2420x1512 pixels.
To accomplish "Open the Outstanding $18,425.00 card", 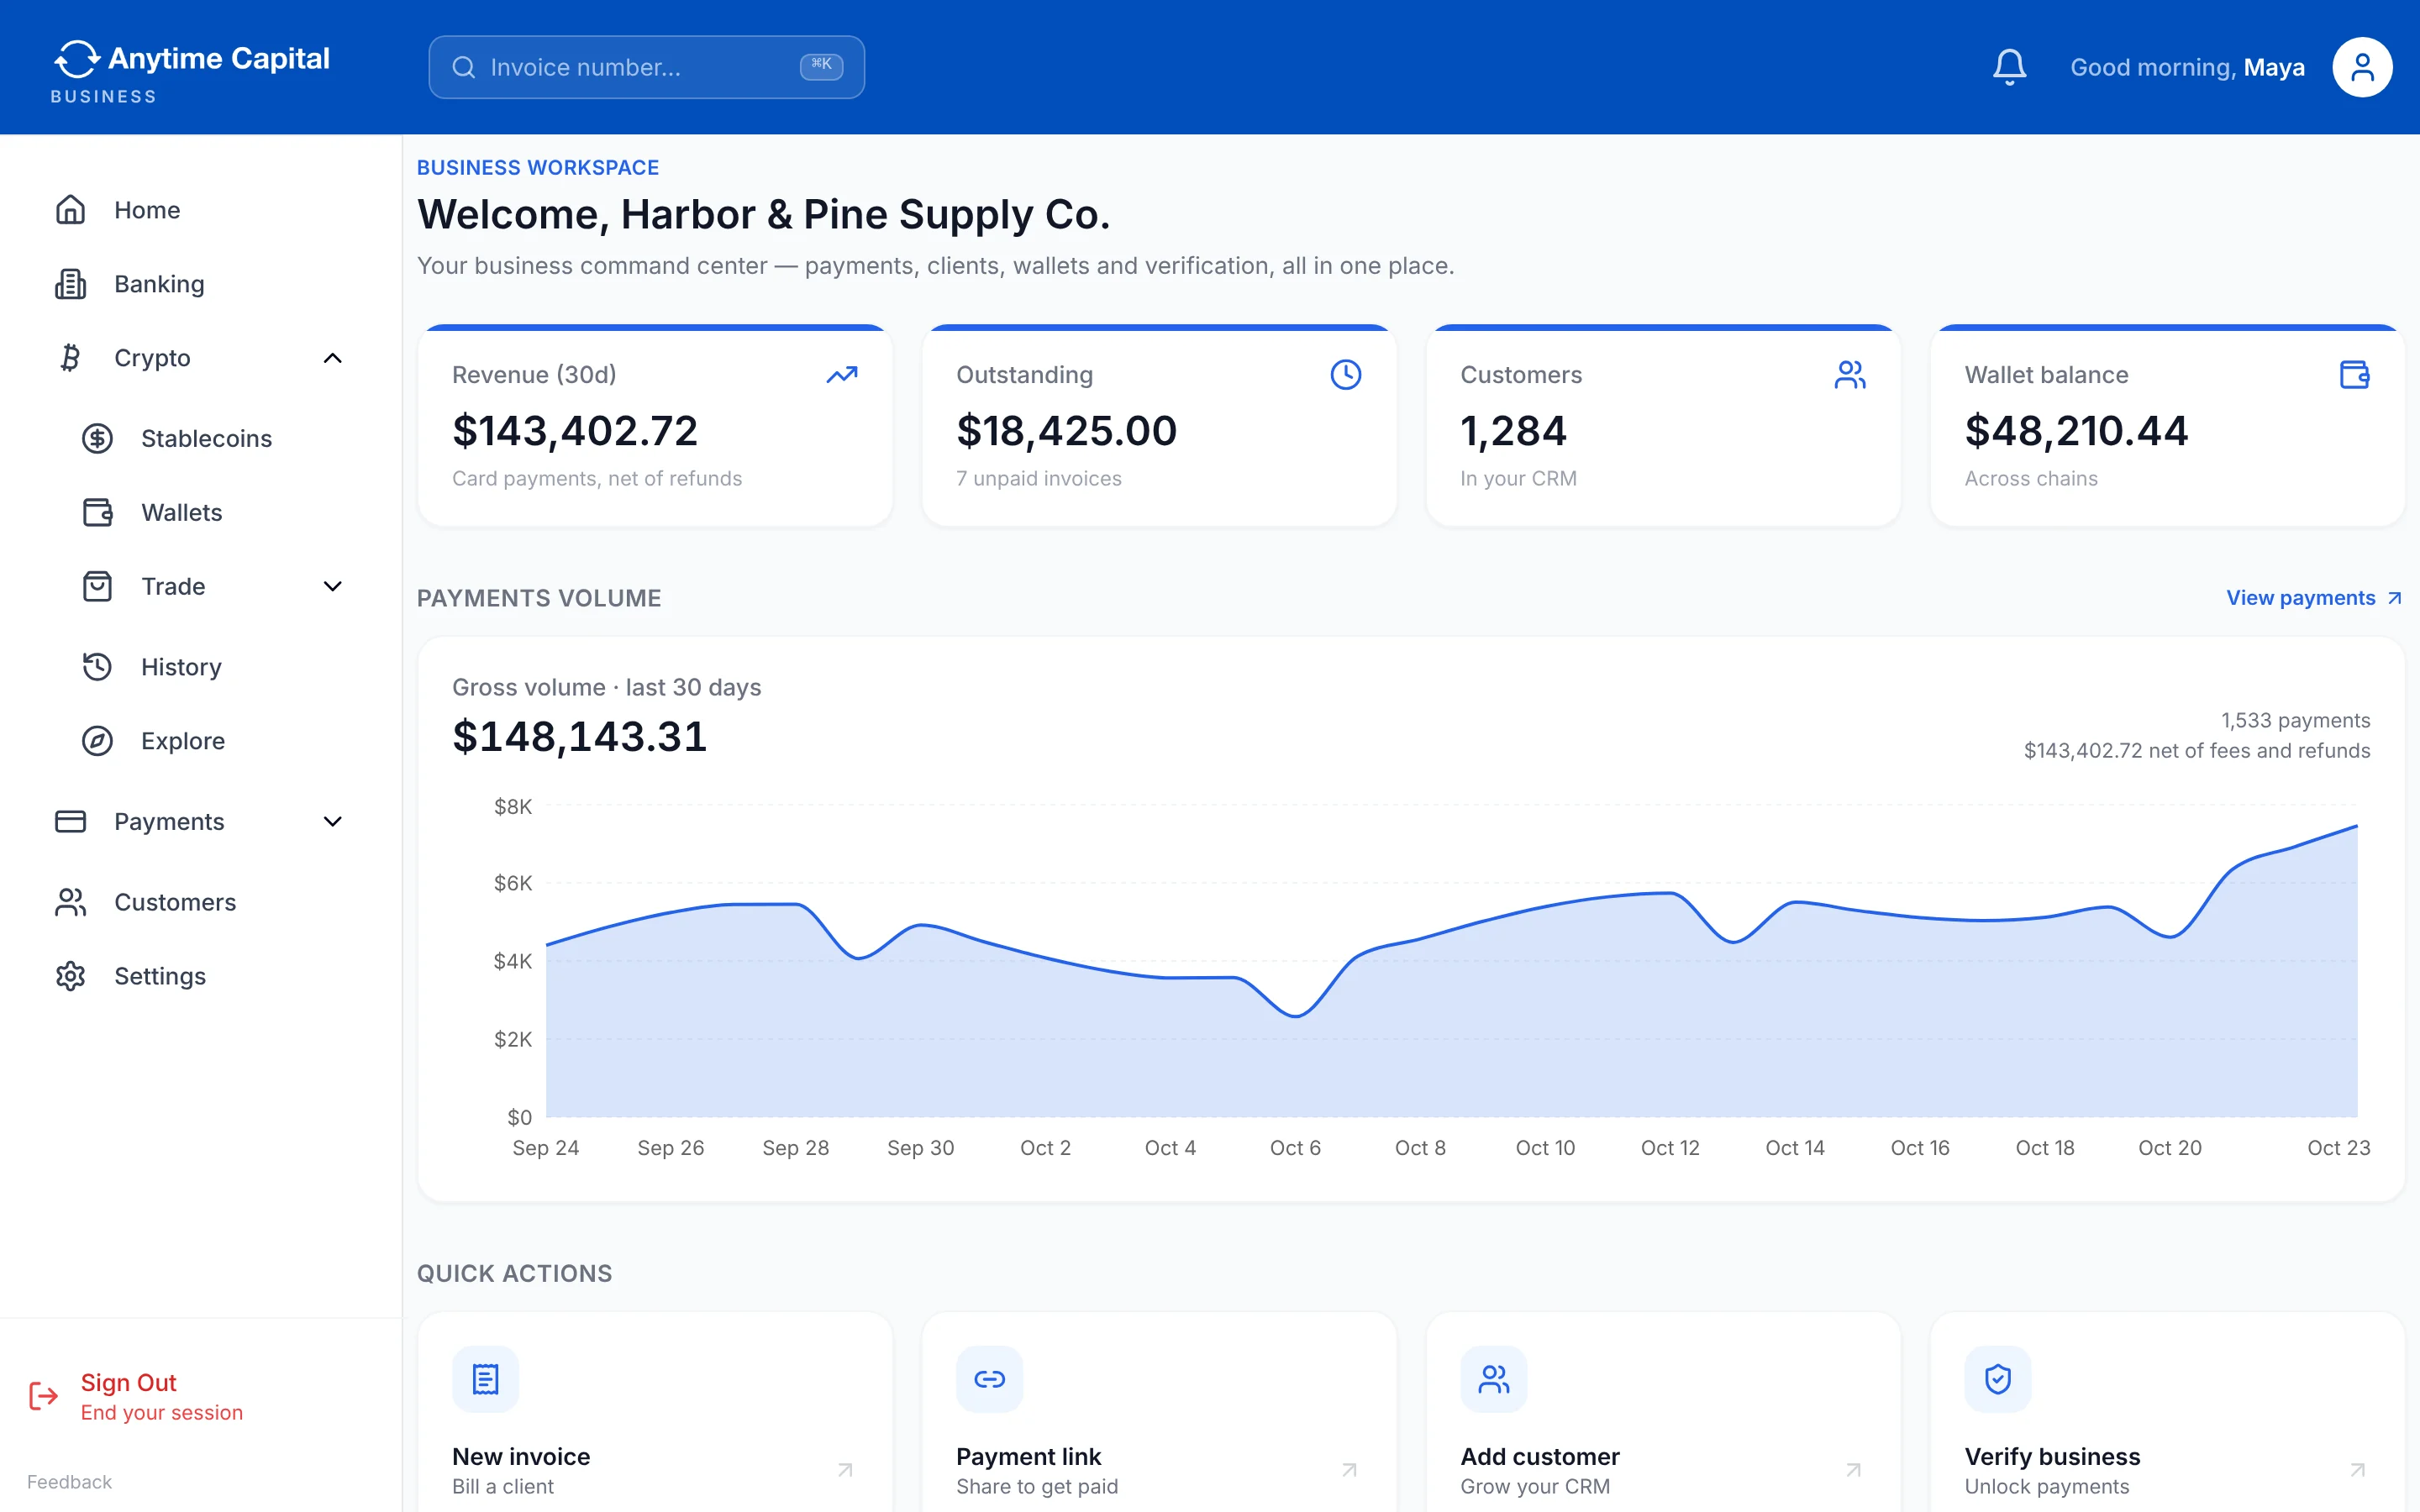I will 1159,426.
